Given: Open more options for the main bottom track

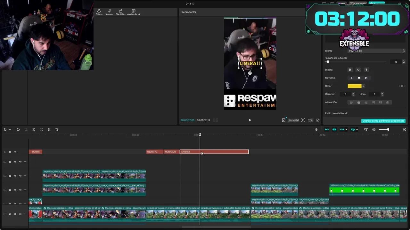Looking at the screenshot, I should (x=25, y=214).
